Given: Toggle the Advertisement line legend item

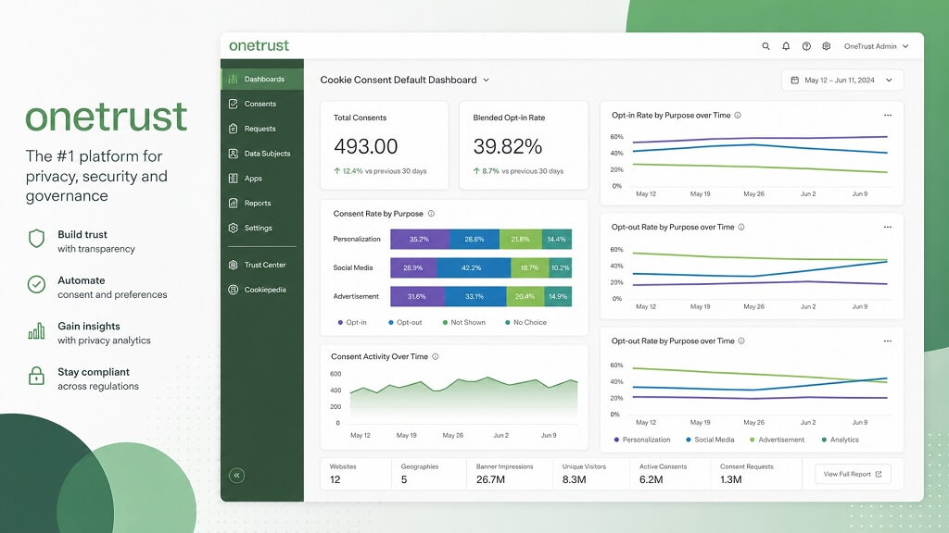Looking at the screenshot, I should click(x=778, y=440).
